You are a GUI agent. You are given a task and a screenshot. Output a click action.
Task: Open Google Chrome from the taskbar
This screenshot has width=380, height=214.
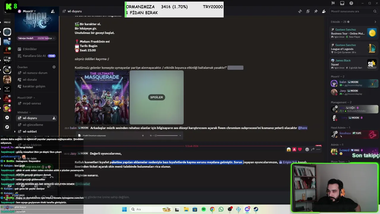[x=212, y=209]
